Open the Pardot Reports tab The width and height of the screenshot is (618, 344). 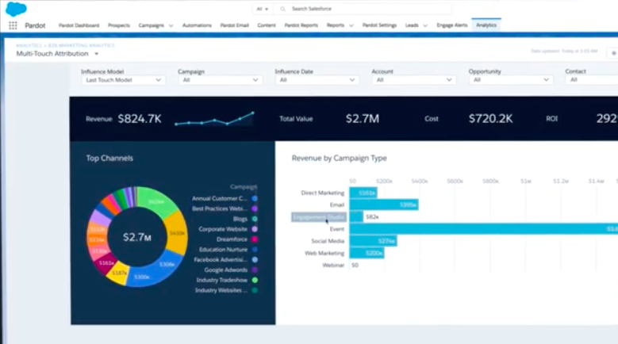[x=301, y=25]
